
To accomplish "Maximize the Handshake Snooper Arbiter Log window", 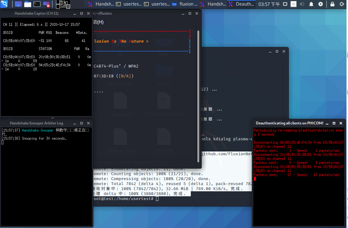I will (82, 123).
